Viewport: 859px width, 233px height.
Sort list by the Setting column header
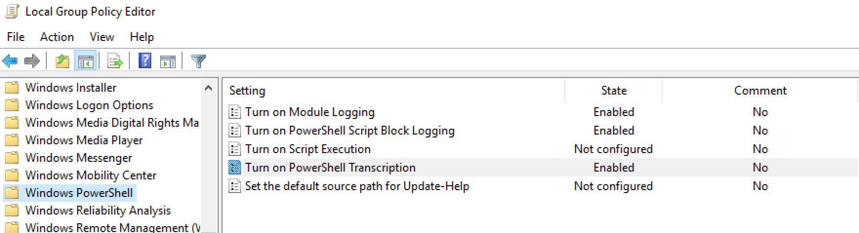pos(247,91)
